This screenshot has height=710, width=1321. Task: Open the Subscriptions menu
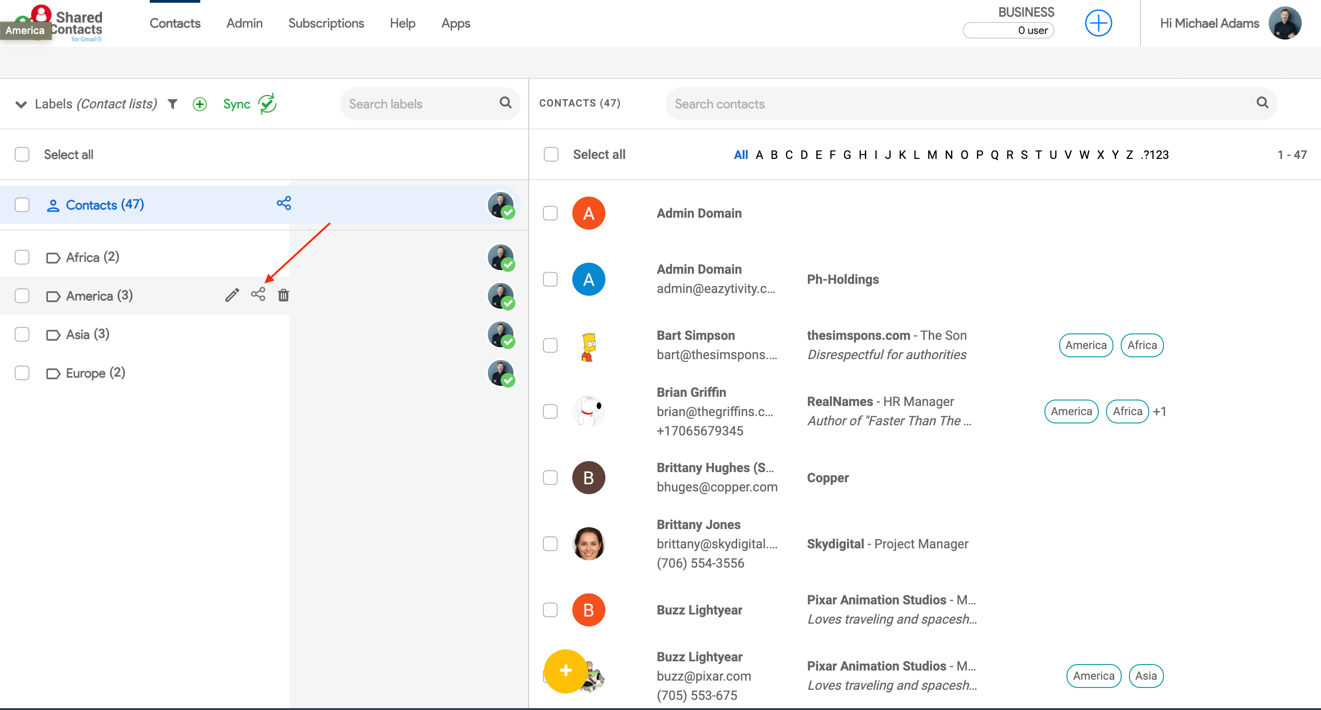tap(326, 23)
